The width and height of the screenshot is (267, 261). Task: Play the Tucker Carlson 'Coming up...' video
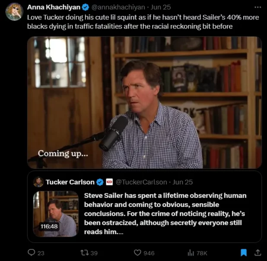pyautogui.click(x=144, y=102)
